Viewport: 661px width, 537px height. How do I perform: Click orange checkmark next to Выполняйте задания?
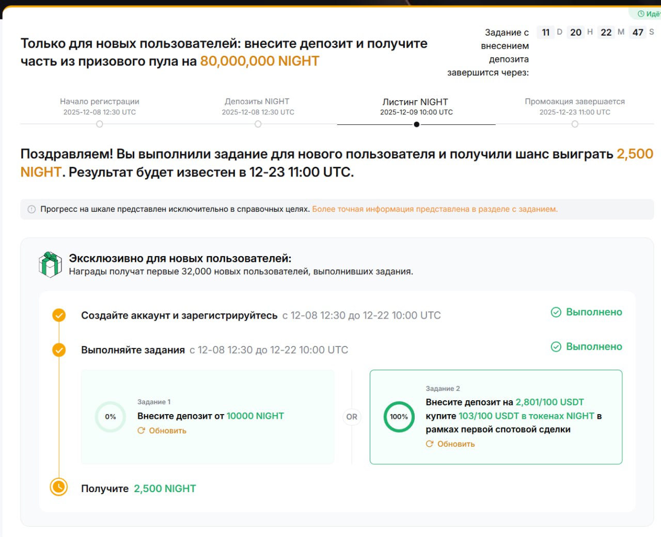tap(59, 350)
